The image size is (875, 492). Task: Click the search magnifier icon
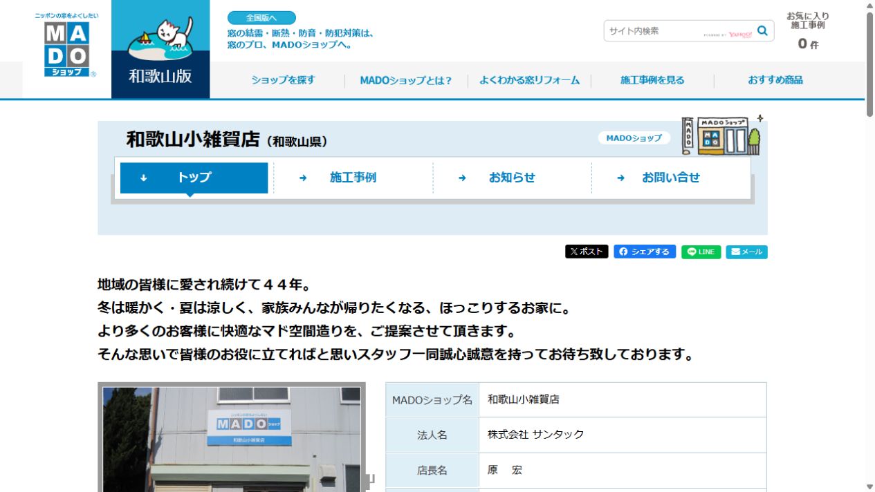pyautogui.click(x=762, y=30)
